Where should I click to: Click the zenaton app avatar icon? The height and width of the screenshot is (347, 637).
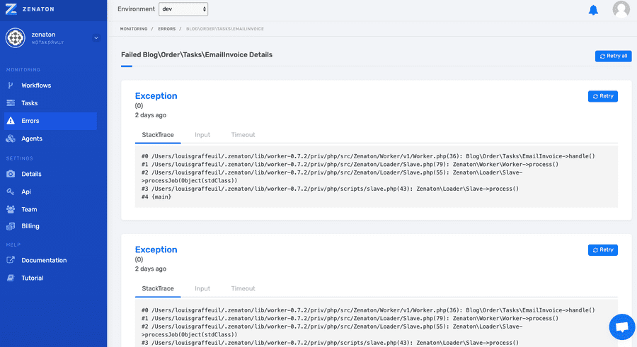pyautogui.click(x=15, y=37)
